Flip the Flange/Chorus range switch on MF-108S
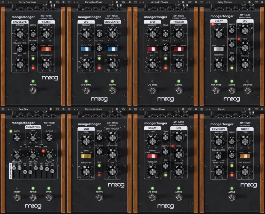 tap(152, 156)
